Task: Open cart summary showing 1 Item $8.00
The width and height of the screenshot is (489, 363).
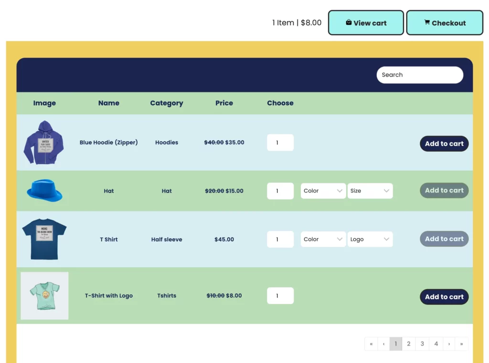Action: 297,22
